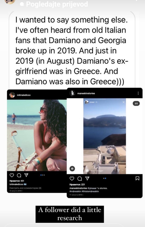Open the 2/2 slide counter badge

point(136,103)
